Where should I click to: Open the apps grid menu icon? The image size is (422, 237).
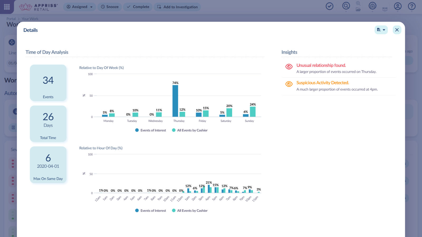click(7, 7)
